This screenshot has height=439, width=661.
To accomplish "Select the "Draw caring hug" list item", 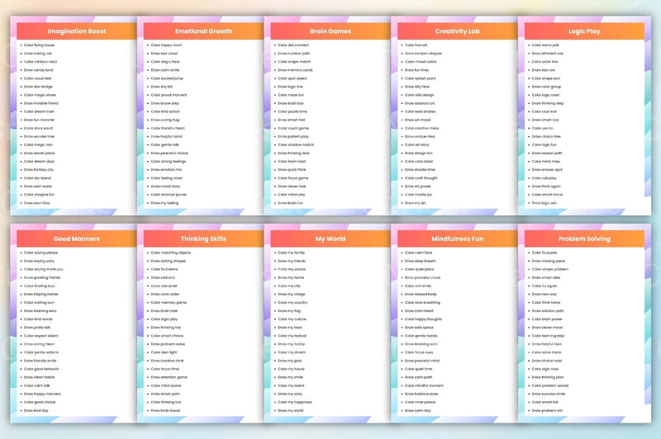I will (164, 120).
